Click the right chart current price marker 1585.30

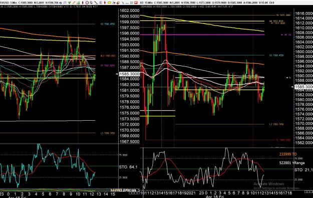point(303,87)
